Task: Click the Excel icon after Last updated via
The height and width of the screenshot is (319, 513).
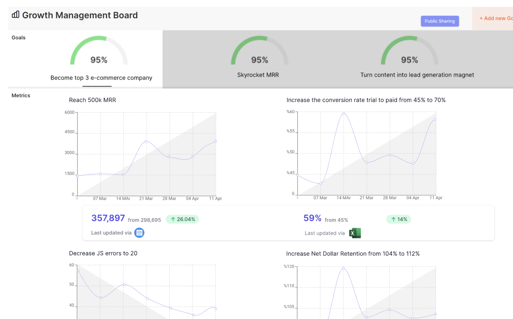Action: [x=355, y=233]
